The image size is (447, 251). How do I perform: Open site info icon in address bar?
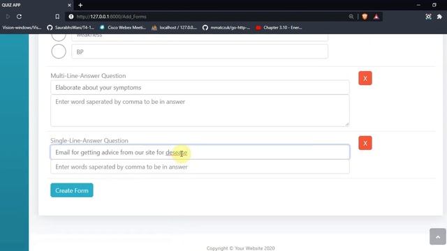71,17
